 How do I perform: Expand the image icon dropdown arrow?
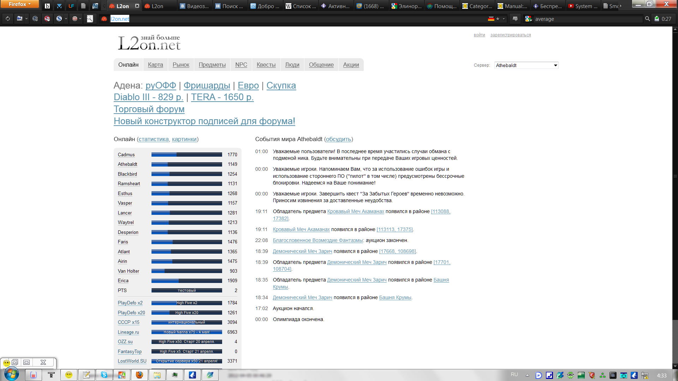[x=26, y=19]
